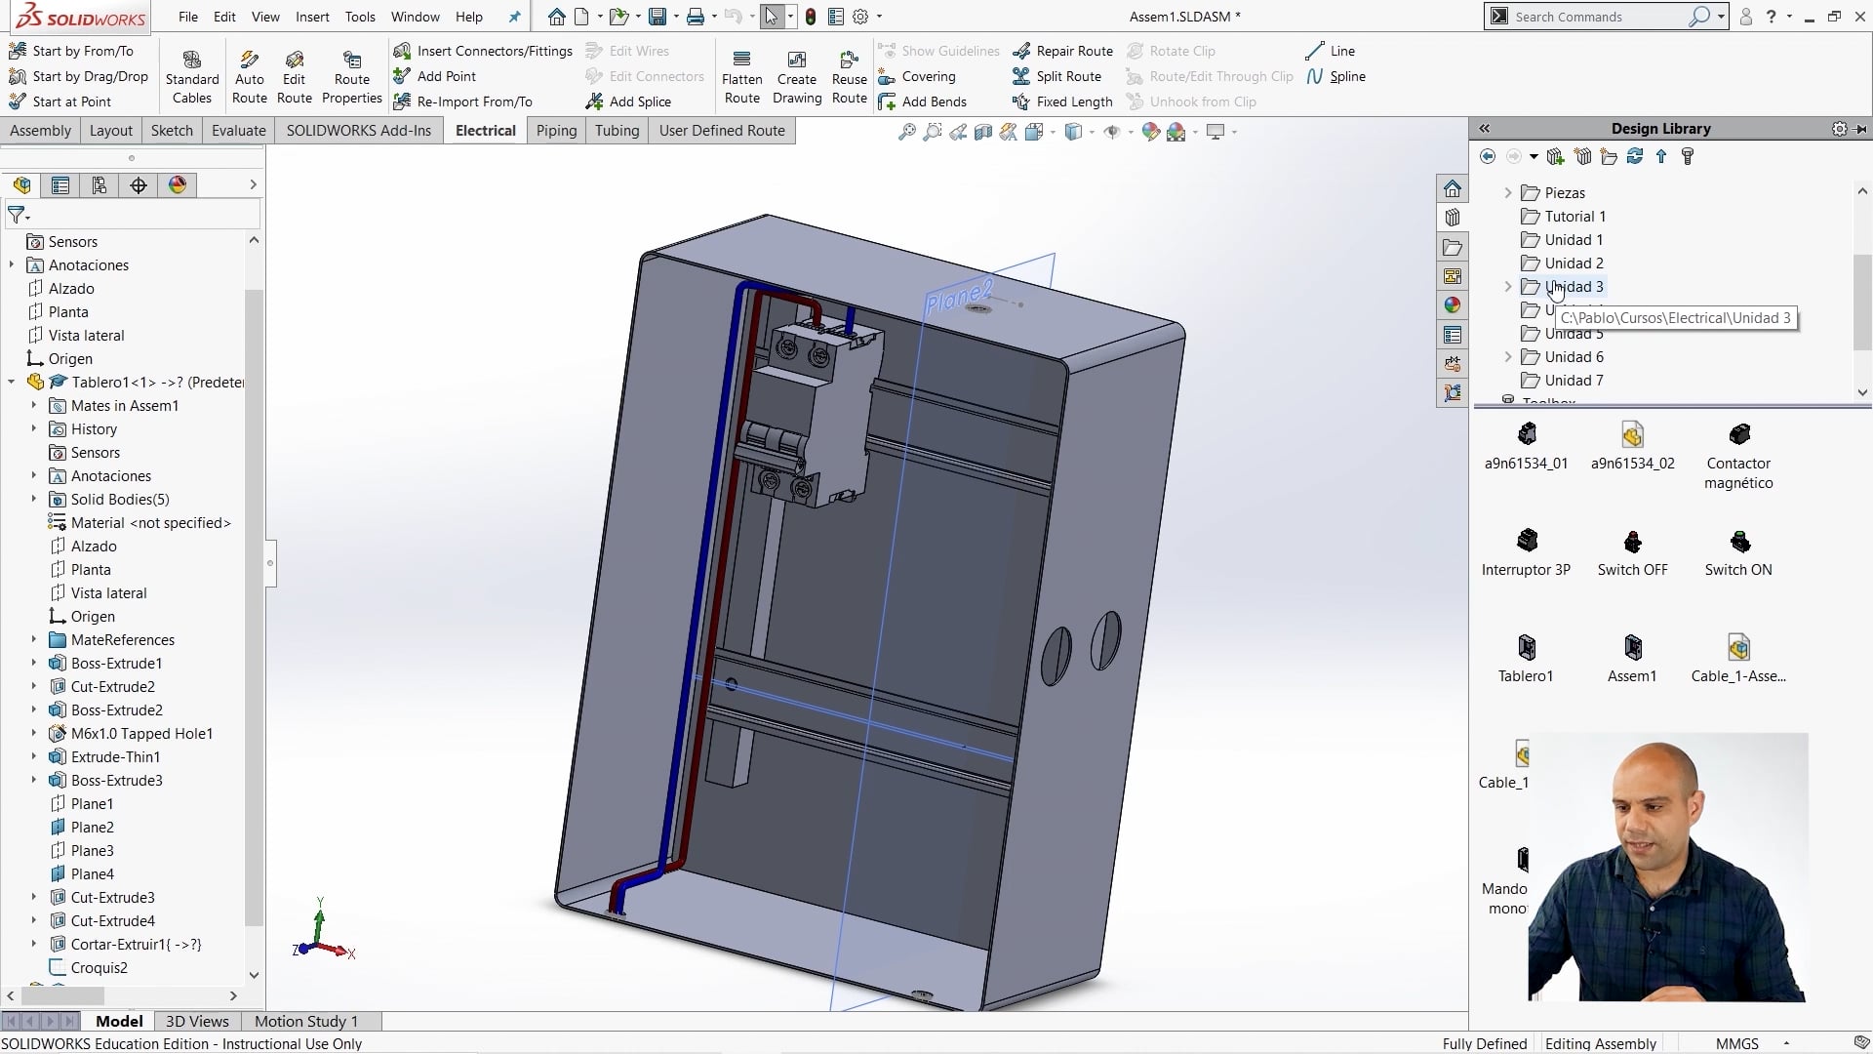Click the Create Drawing tool
This screenshot has height=1054, width=1873.
(x=796, y=75)
